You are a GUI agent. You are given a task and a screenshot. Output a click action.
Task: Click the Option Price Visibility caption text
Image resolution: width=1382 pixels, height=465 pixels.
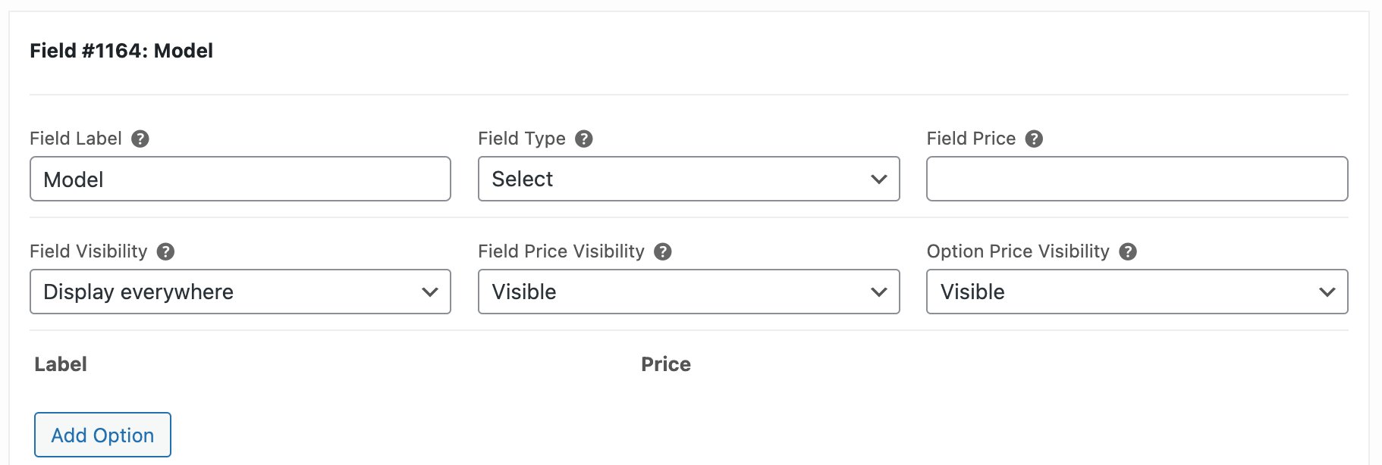[x=1017, y=251]
